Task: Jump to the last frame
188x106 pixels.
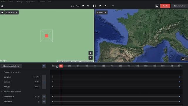Action: coord(105,6)
